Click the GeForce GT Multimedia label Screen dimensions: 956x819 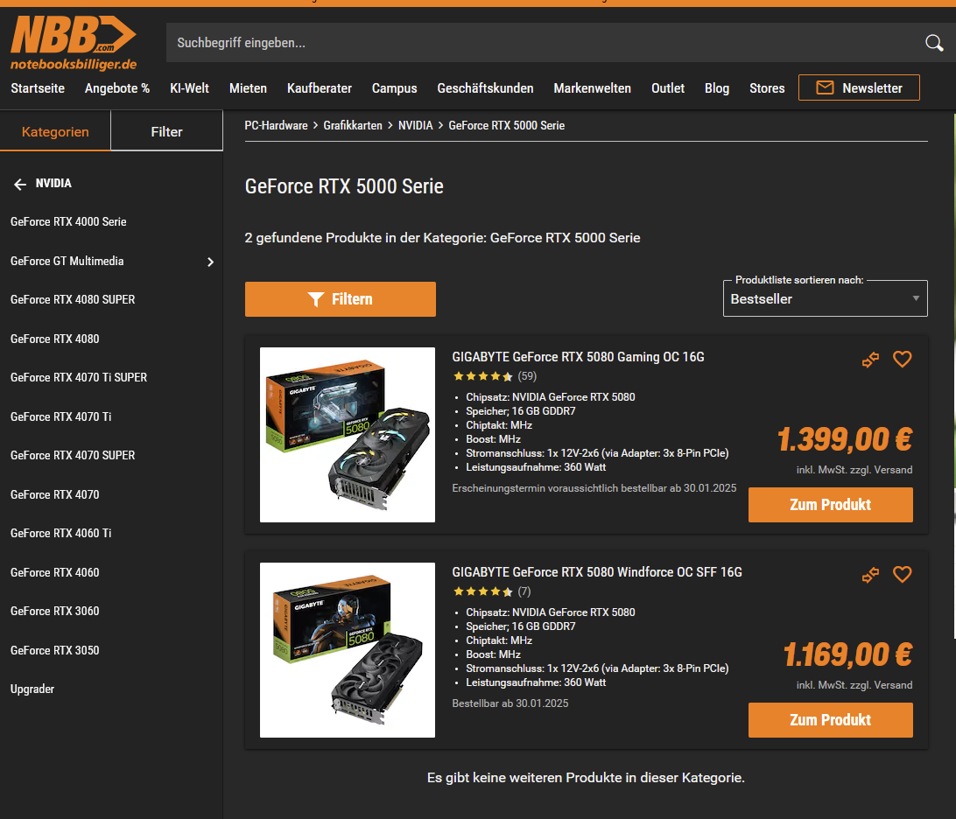(67, 261)
